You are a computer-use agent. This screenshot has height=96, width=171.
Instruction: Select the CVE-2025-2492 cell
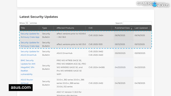click(96, 83)
